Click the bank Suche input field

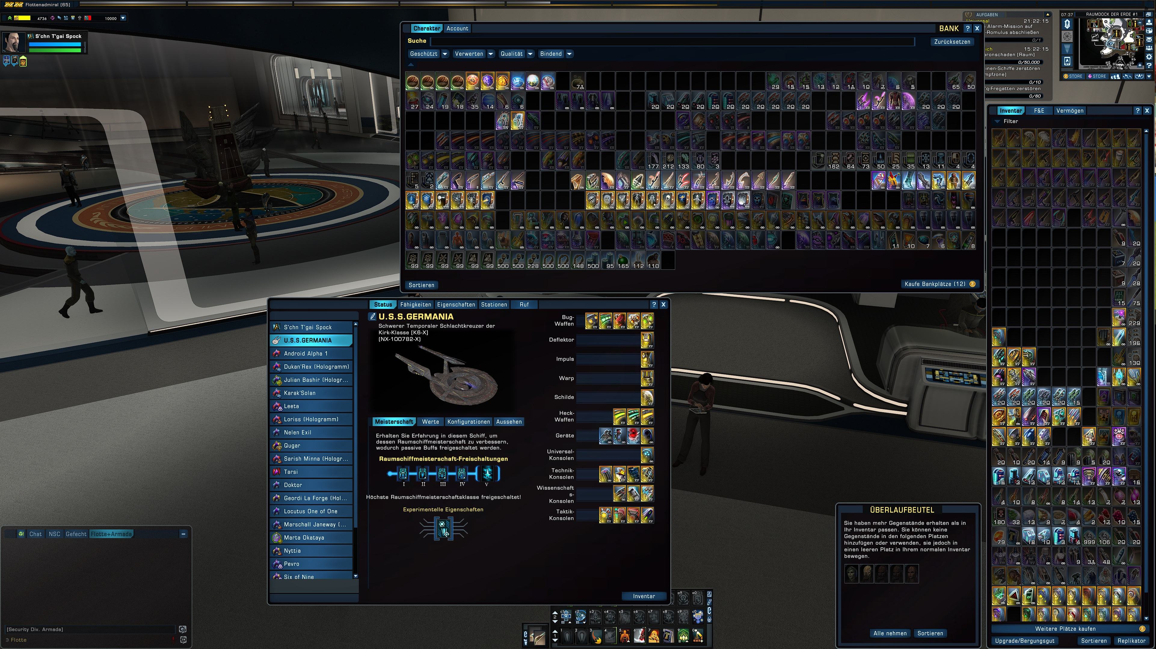(671, 41)
